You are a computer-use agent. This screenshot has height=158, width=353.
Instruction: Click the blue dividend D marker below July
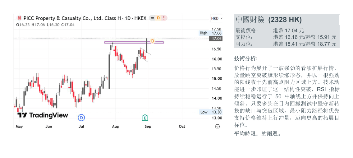pos(81,118)
